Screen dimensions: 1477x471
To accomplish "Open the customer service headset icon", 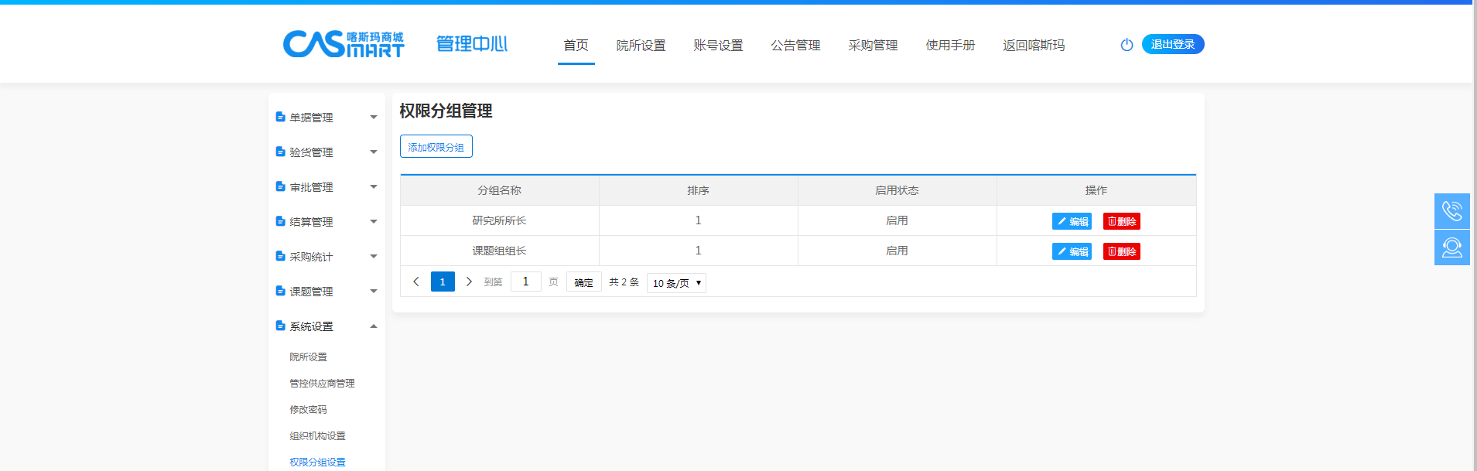I will pyautogui.click(x=1451, y=247).
